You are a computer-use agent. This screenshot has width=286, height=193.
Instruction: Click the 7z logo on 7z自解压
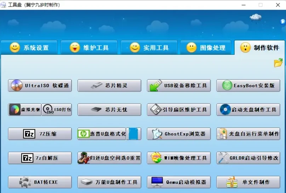coord(27,158)
